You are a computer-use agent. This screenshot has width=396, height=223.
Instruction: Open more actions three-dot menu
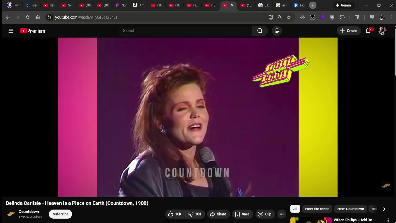(282, 214)
